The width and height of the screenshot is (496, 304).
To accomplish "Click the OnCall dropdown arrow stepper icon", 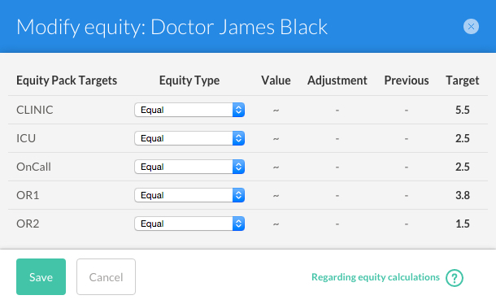I will click(x=238, y=167).
